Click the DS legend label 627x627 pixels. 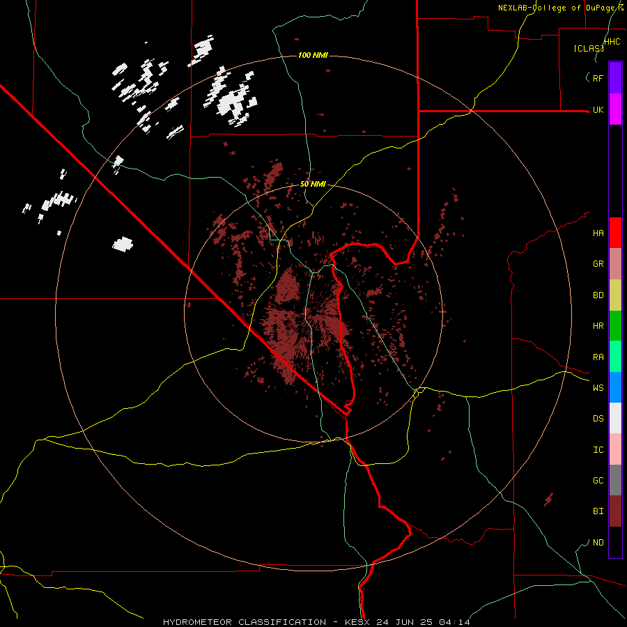(x=598, y=418)
